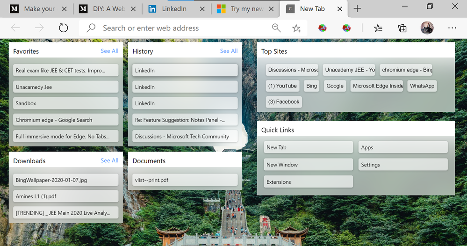Click the Settings quick link
This screenshot has width=467, height=246.
pyautogui.click(x=403, y=165)
